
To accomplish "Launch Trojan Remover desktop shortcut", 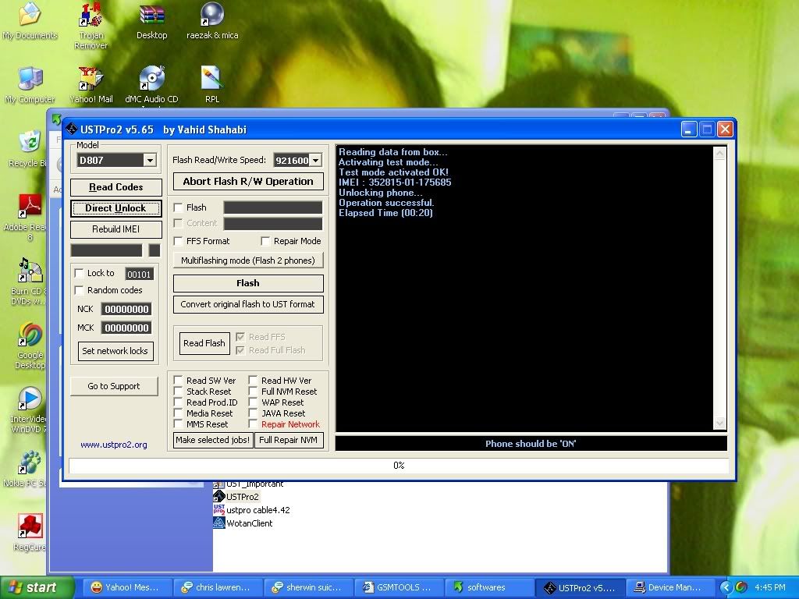I will [x=91, y=26].
